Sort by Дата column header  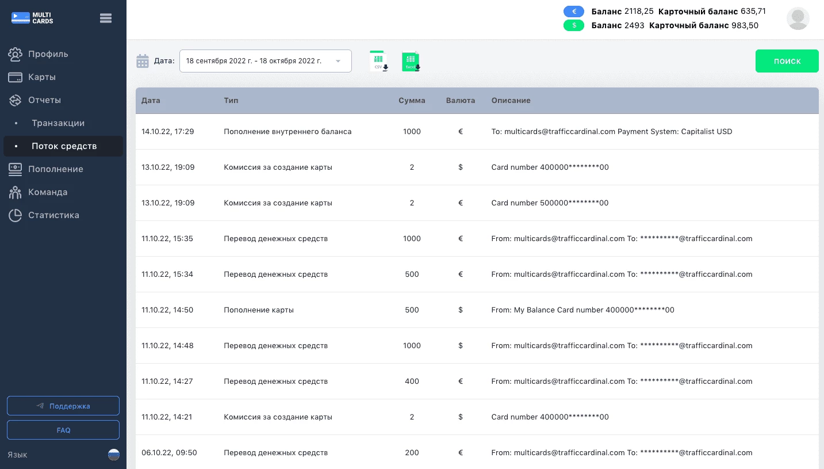pos(151,100)
